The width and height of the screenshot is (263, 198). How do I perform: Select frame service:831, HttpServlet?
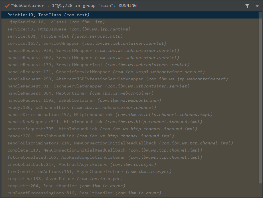(130, 36)
